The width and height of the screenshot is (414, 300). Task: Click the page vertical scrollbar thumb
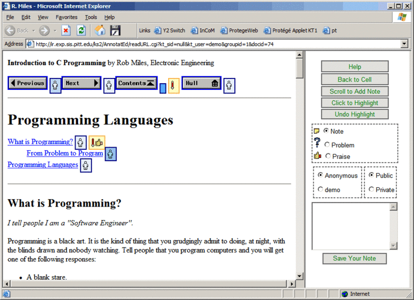click(300, 69)
